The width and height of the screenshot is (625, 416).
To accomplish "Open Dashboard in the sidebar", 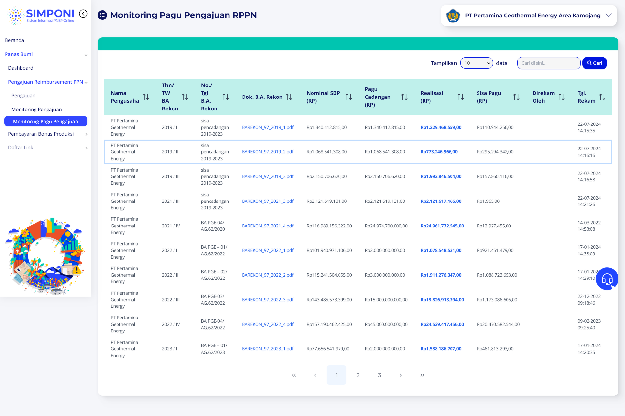I will point(21,68).
